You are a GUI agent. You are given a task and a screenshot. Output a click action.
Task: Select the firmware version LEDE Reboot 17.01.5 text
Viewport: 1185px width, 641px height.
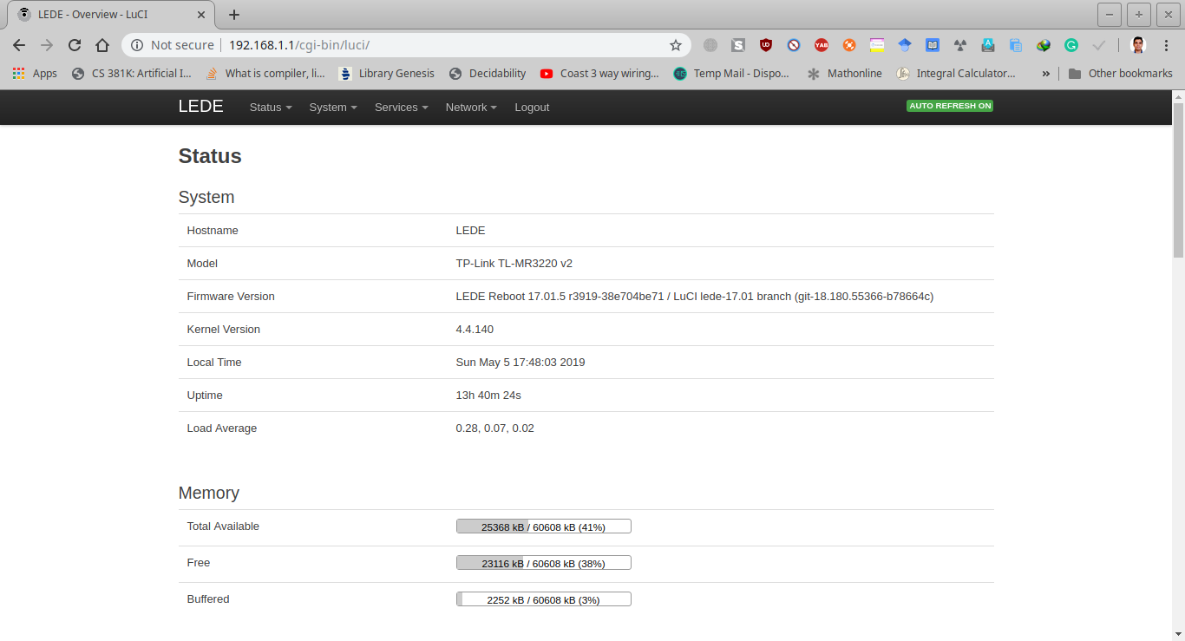pyautogui.click(x=694, y=297)
